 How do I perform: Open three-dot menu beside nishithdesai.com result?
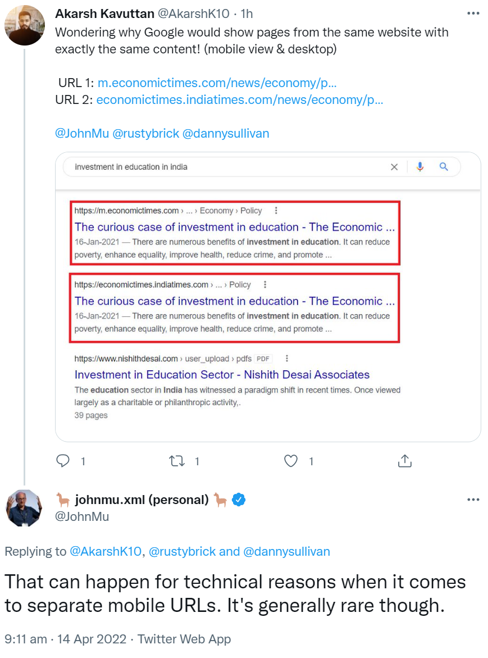[287, 359]
